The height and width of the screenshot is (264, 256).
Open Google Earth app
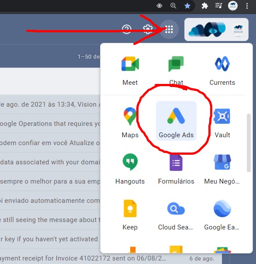[x=222, y=215]
